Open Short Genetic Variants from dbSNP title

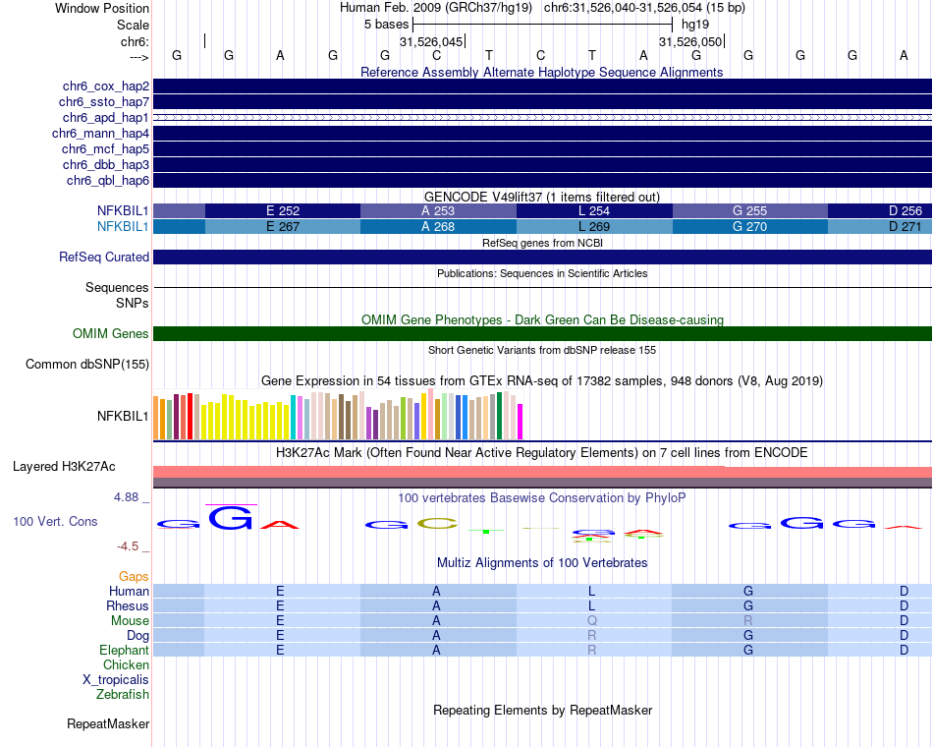point(542,350)
